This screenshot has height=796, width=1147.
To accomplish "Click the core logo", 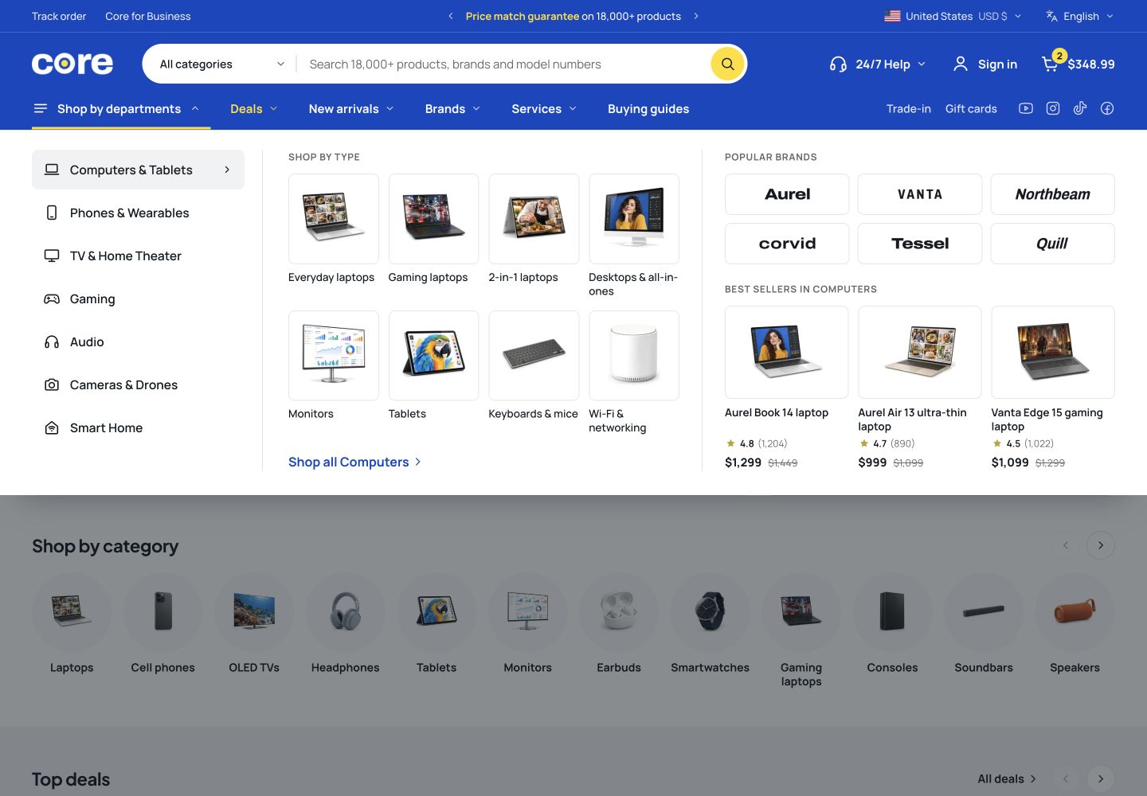I will coord(72,64).
